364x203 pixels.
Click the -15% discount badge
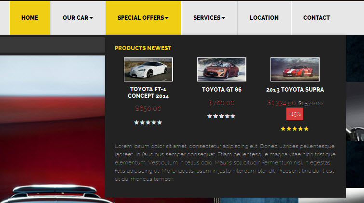pyautogui.click(x=295, y=114)
